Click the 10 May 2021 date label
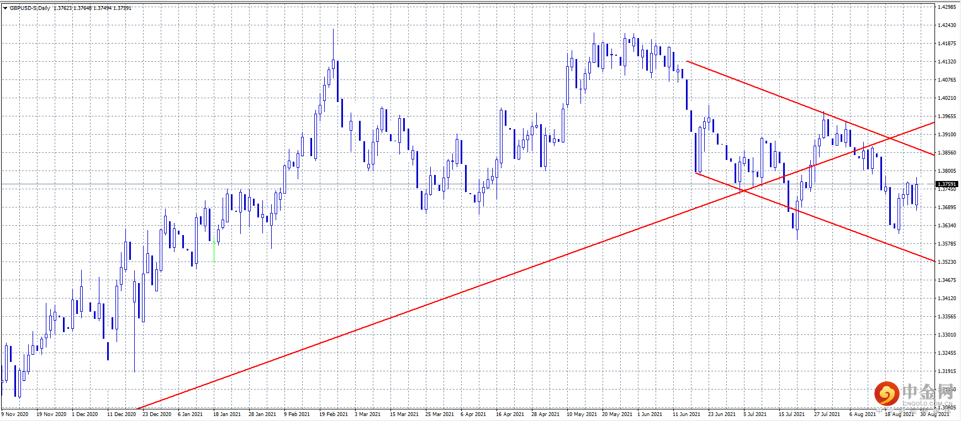The image size is (961, 421). tap(582, 414)
